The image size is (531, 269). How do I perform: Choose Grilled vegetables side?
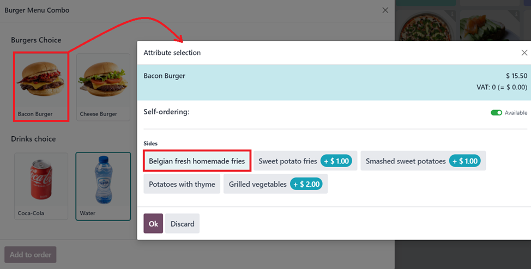click(275, 184)
